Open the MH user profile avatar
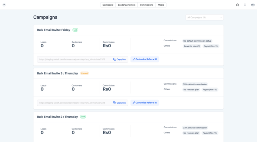Viewport: 257px width, 142px height. [x=253, y=5]
